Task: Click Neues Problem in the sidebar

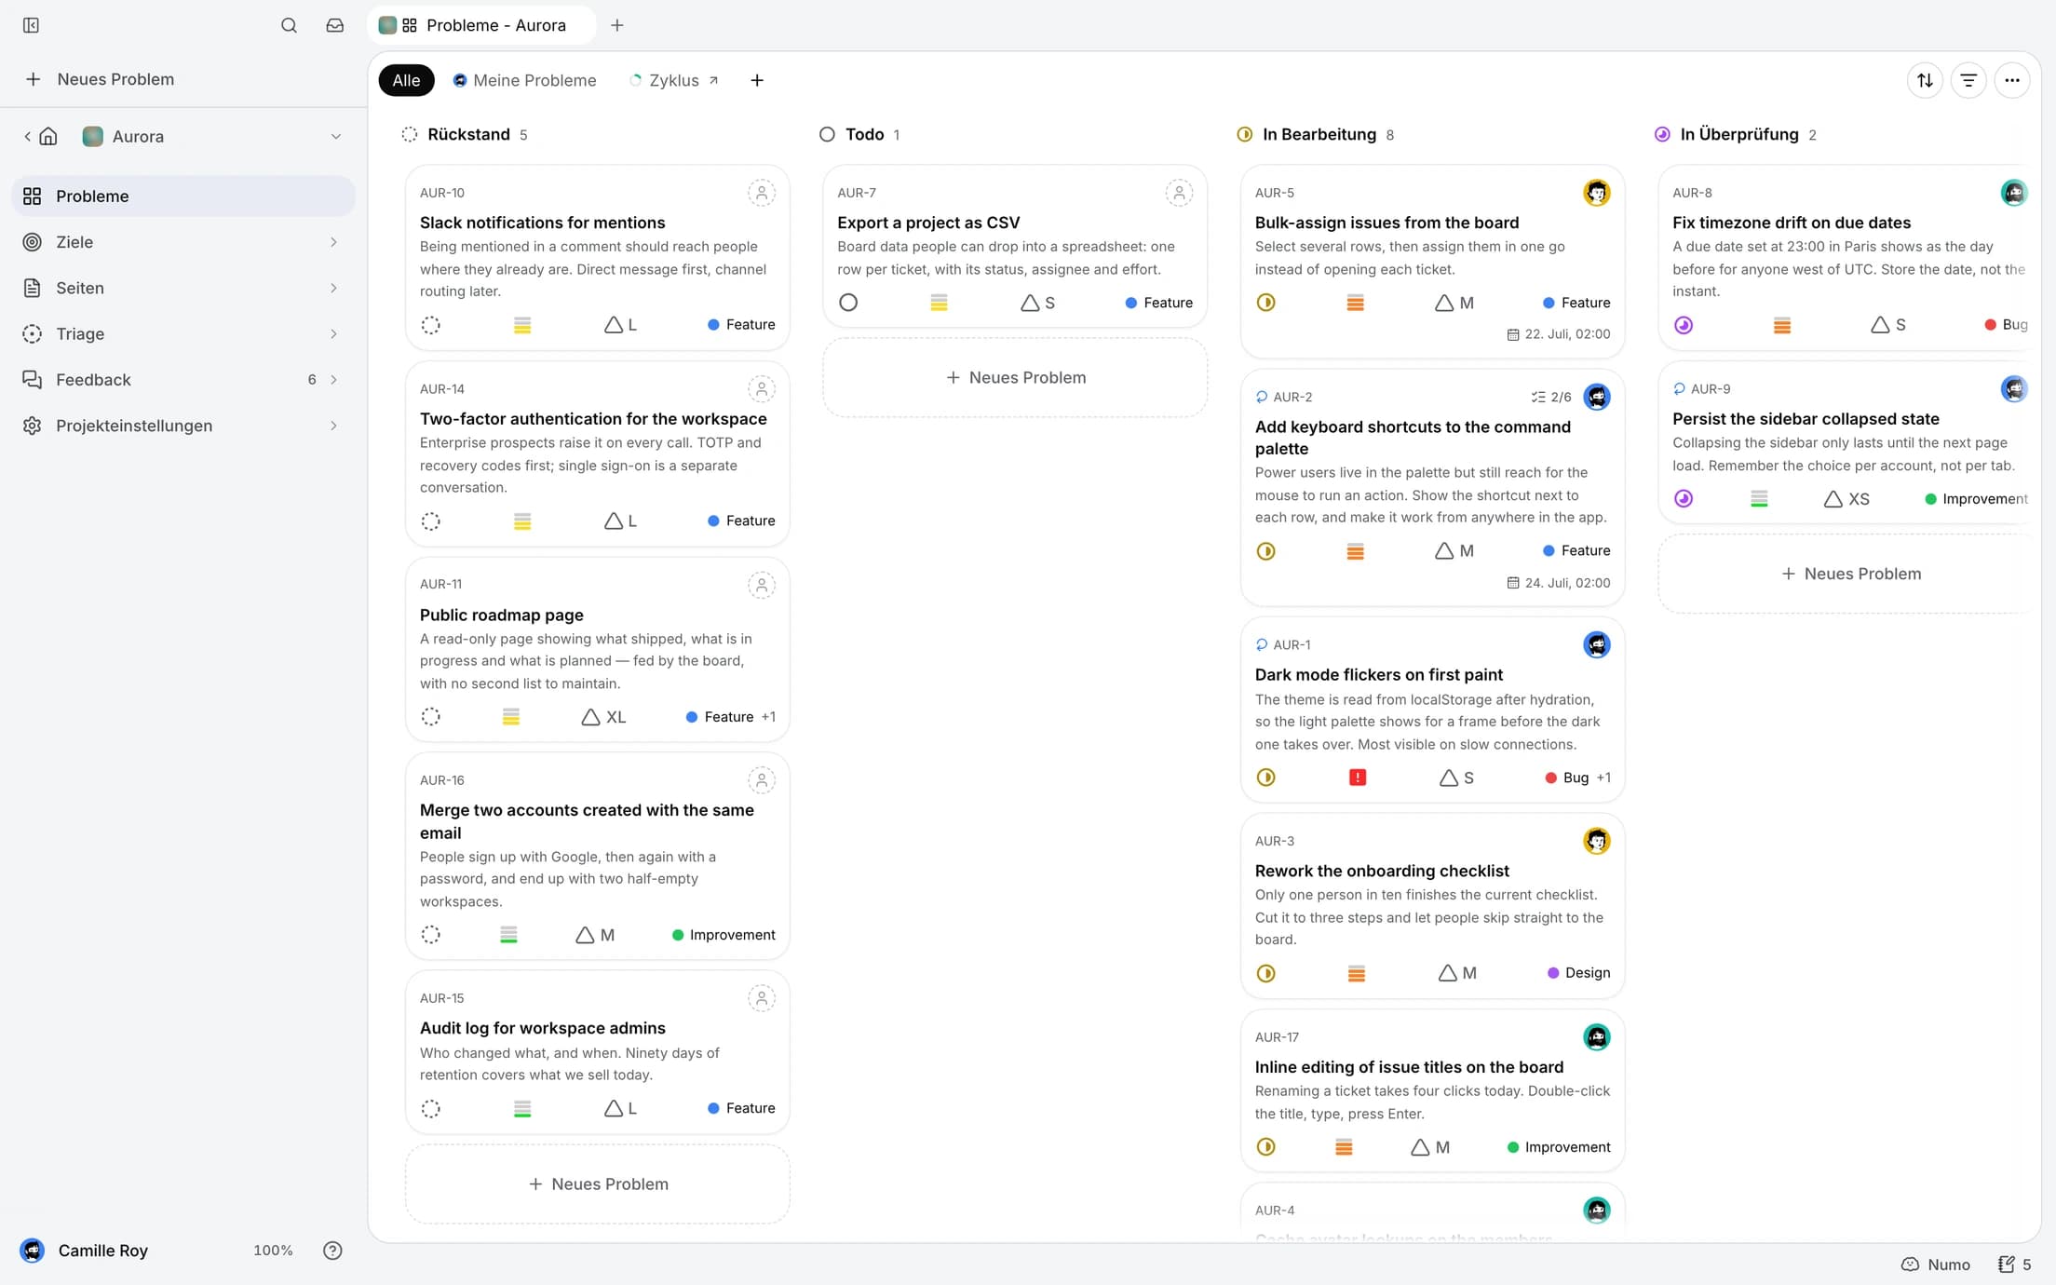Action: click(x=101, y=79)
